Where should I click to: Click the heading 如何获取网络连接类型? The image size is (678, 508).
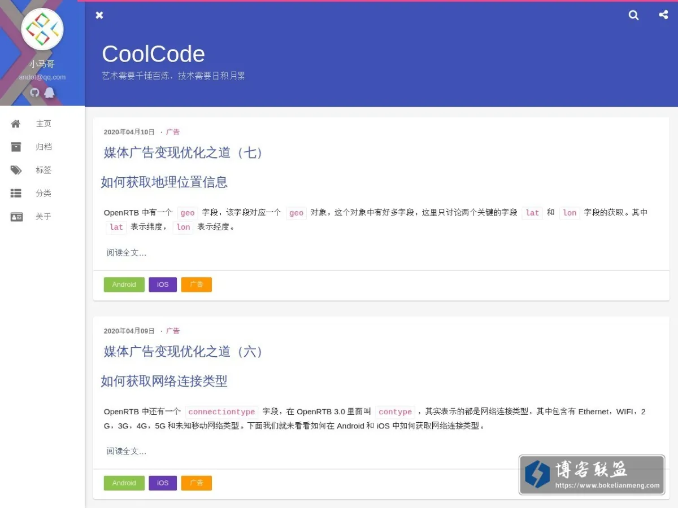[164, 381]
